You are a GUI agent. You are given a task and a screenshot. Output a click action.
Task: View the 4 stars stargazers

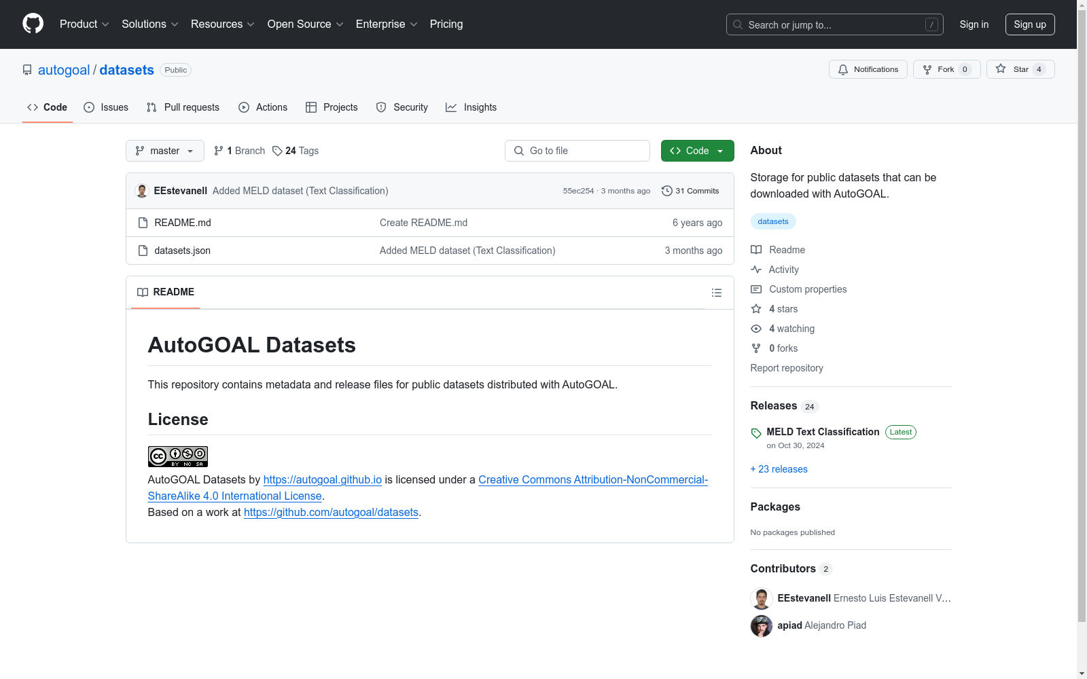[774, 309]
